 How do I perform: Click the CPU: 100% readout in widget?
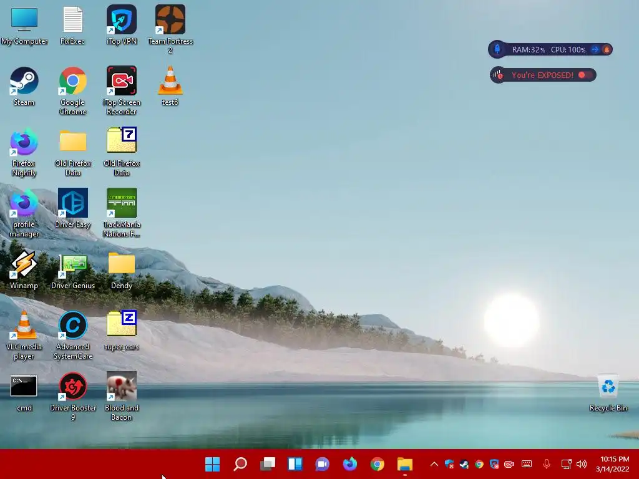(x=568, y=50)
